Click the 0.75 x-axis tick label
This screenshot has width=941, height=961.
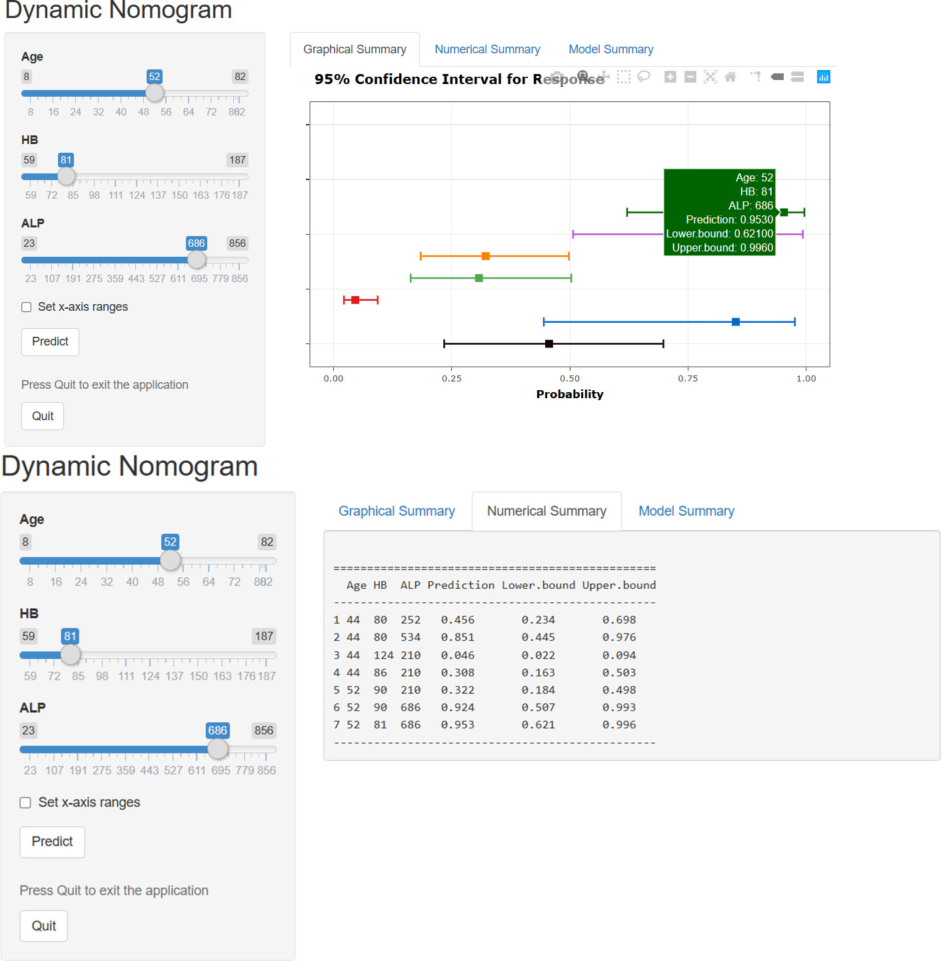[688, 378]
